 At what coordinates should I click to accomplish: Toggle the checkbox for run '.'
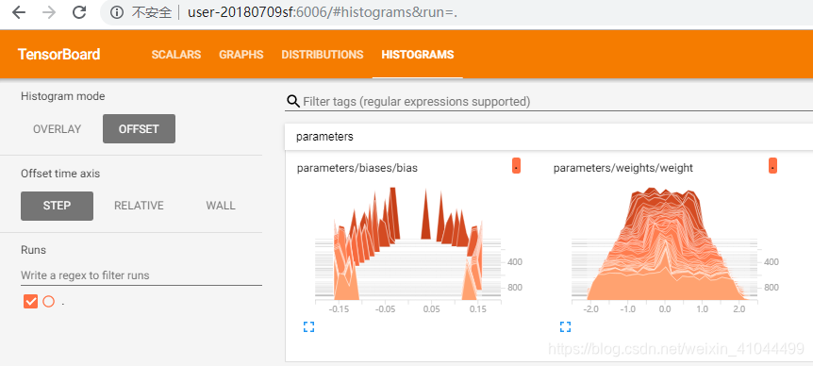tap(30, 301)
